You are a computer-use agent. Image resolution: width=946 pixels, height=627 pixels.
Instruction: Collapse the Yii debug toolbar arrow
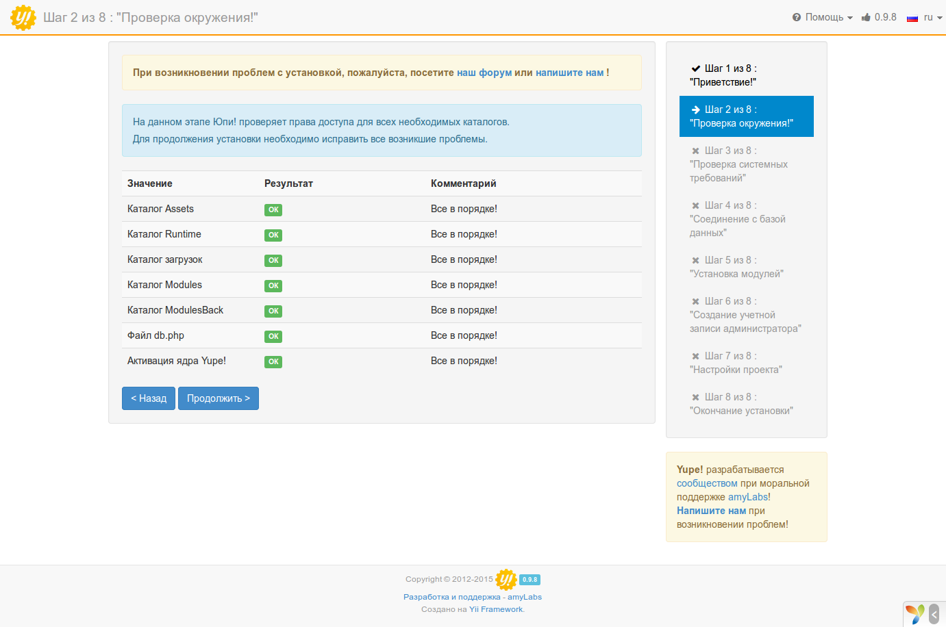[934, 614]
